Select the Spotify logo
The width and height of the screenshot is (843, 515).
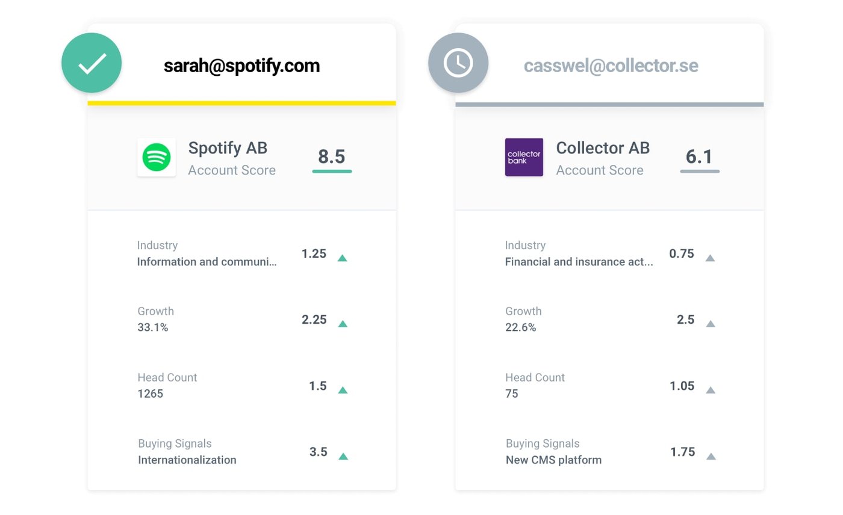(157, 157)
